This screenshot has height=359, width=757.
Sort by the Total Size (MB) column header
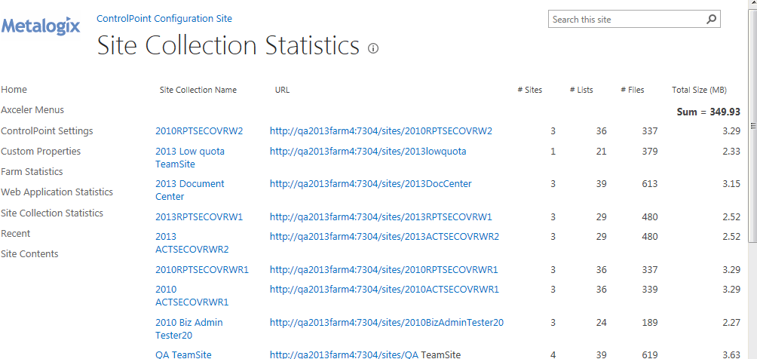click(x=699, y=91)
